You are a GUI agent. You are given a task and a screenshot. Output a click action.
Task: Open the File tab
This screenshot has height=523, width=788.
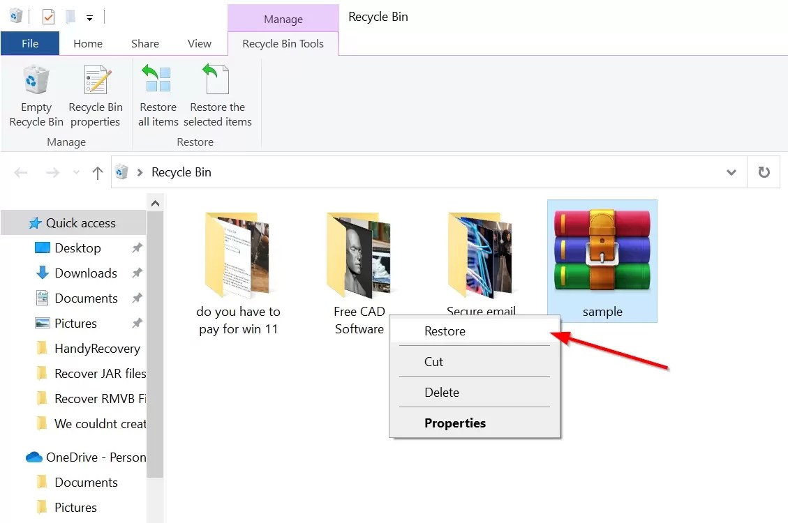(30, 44)
